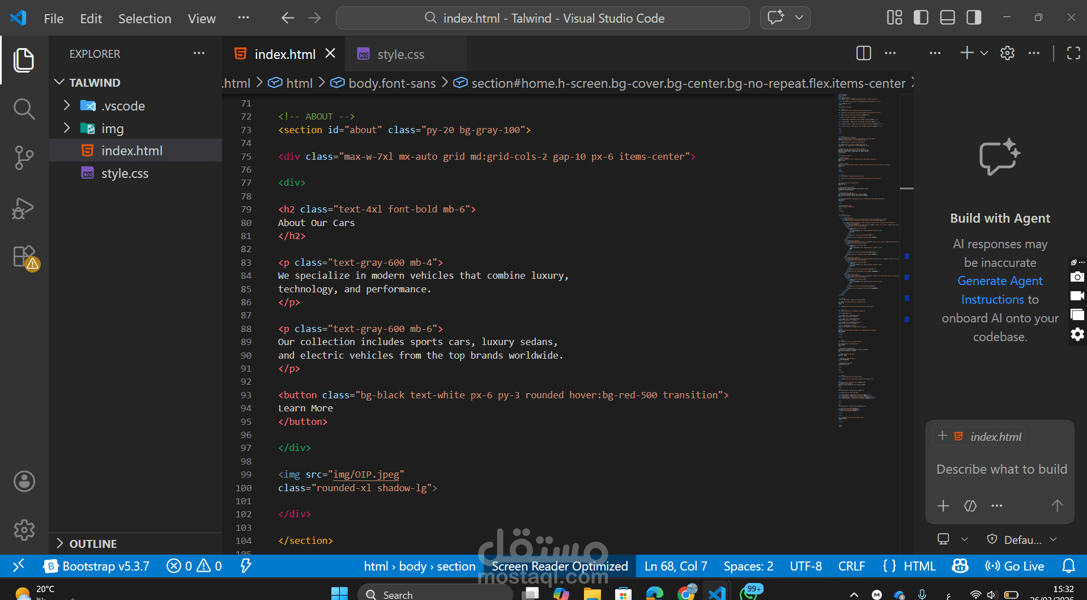
Task: Open the Edit menu
Action: point(91,19)
